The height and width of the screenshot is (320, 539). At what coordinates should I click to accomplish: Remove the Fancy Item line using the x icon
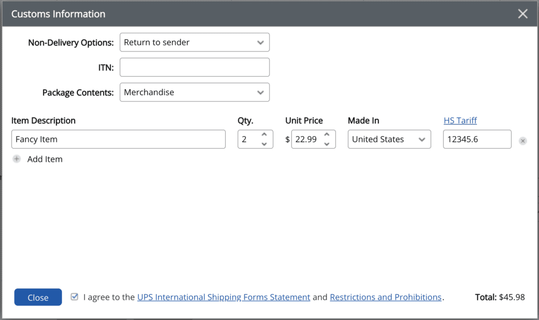522,141
